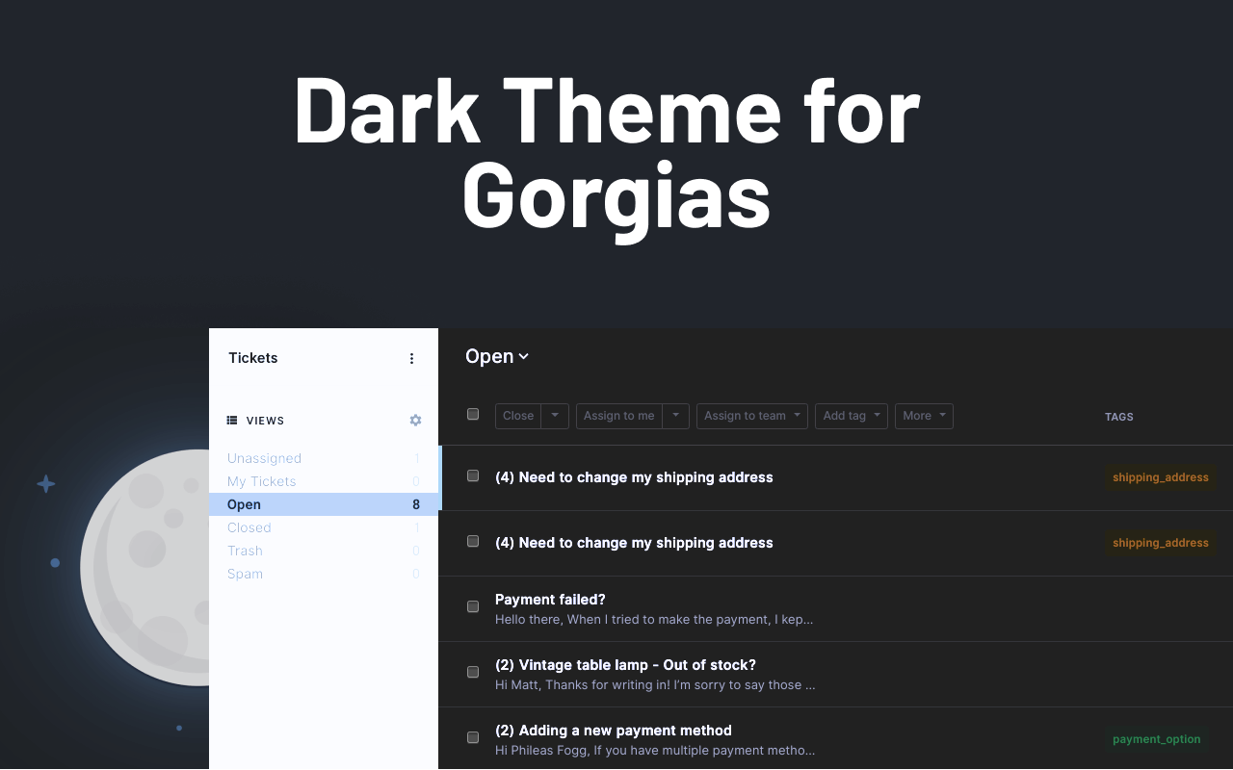Open the Views settings gear

click(415, 421)
